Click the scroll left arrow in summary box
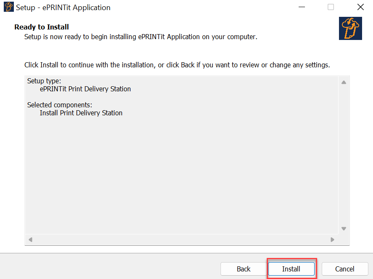The width and height of the screenshot is (373, 279). click(30, 240)
